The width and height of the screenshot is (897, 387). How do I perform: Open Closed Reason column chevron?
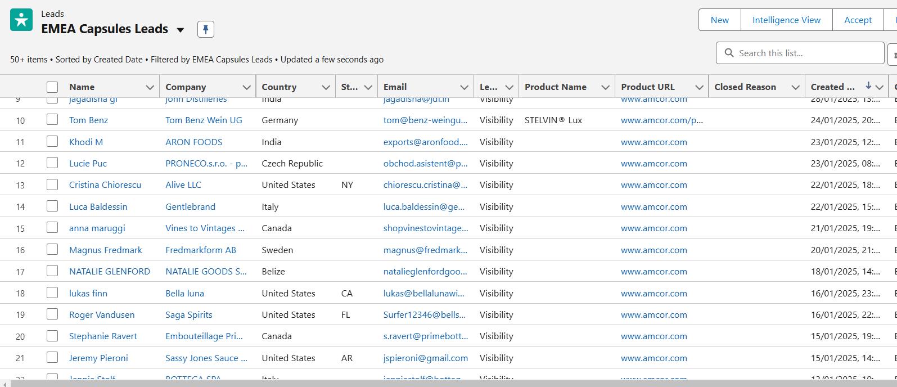point(795,87)
